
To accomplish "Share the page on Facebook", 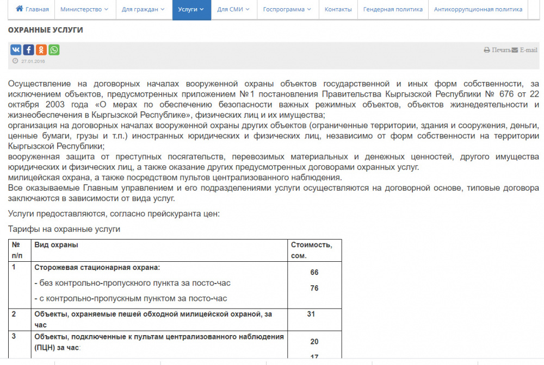I will tap(28, 50).
